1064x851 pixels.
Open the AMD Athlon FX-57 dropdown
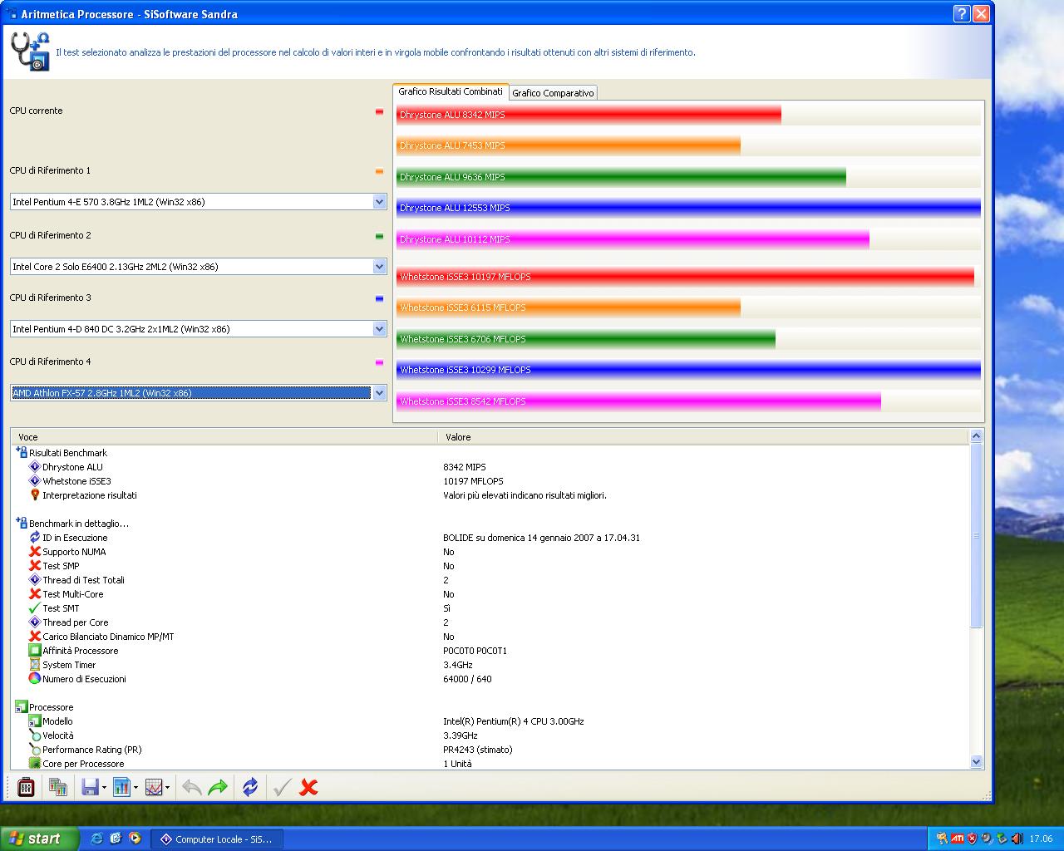pyautogui.click(x=380, y=393)
